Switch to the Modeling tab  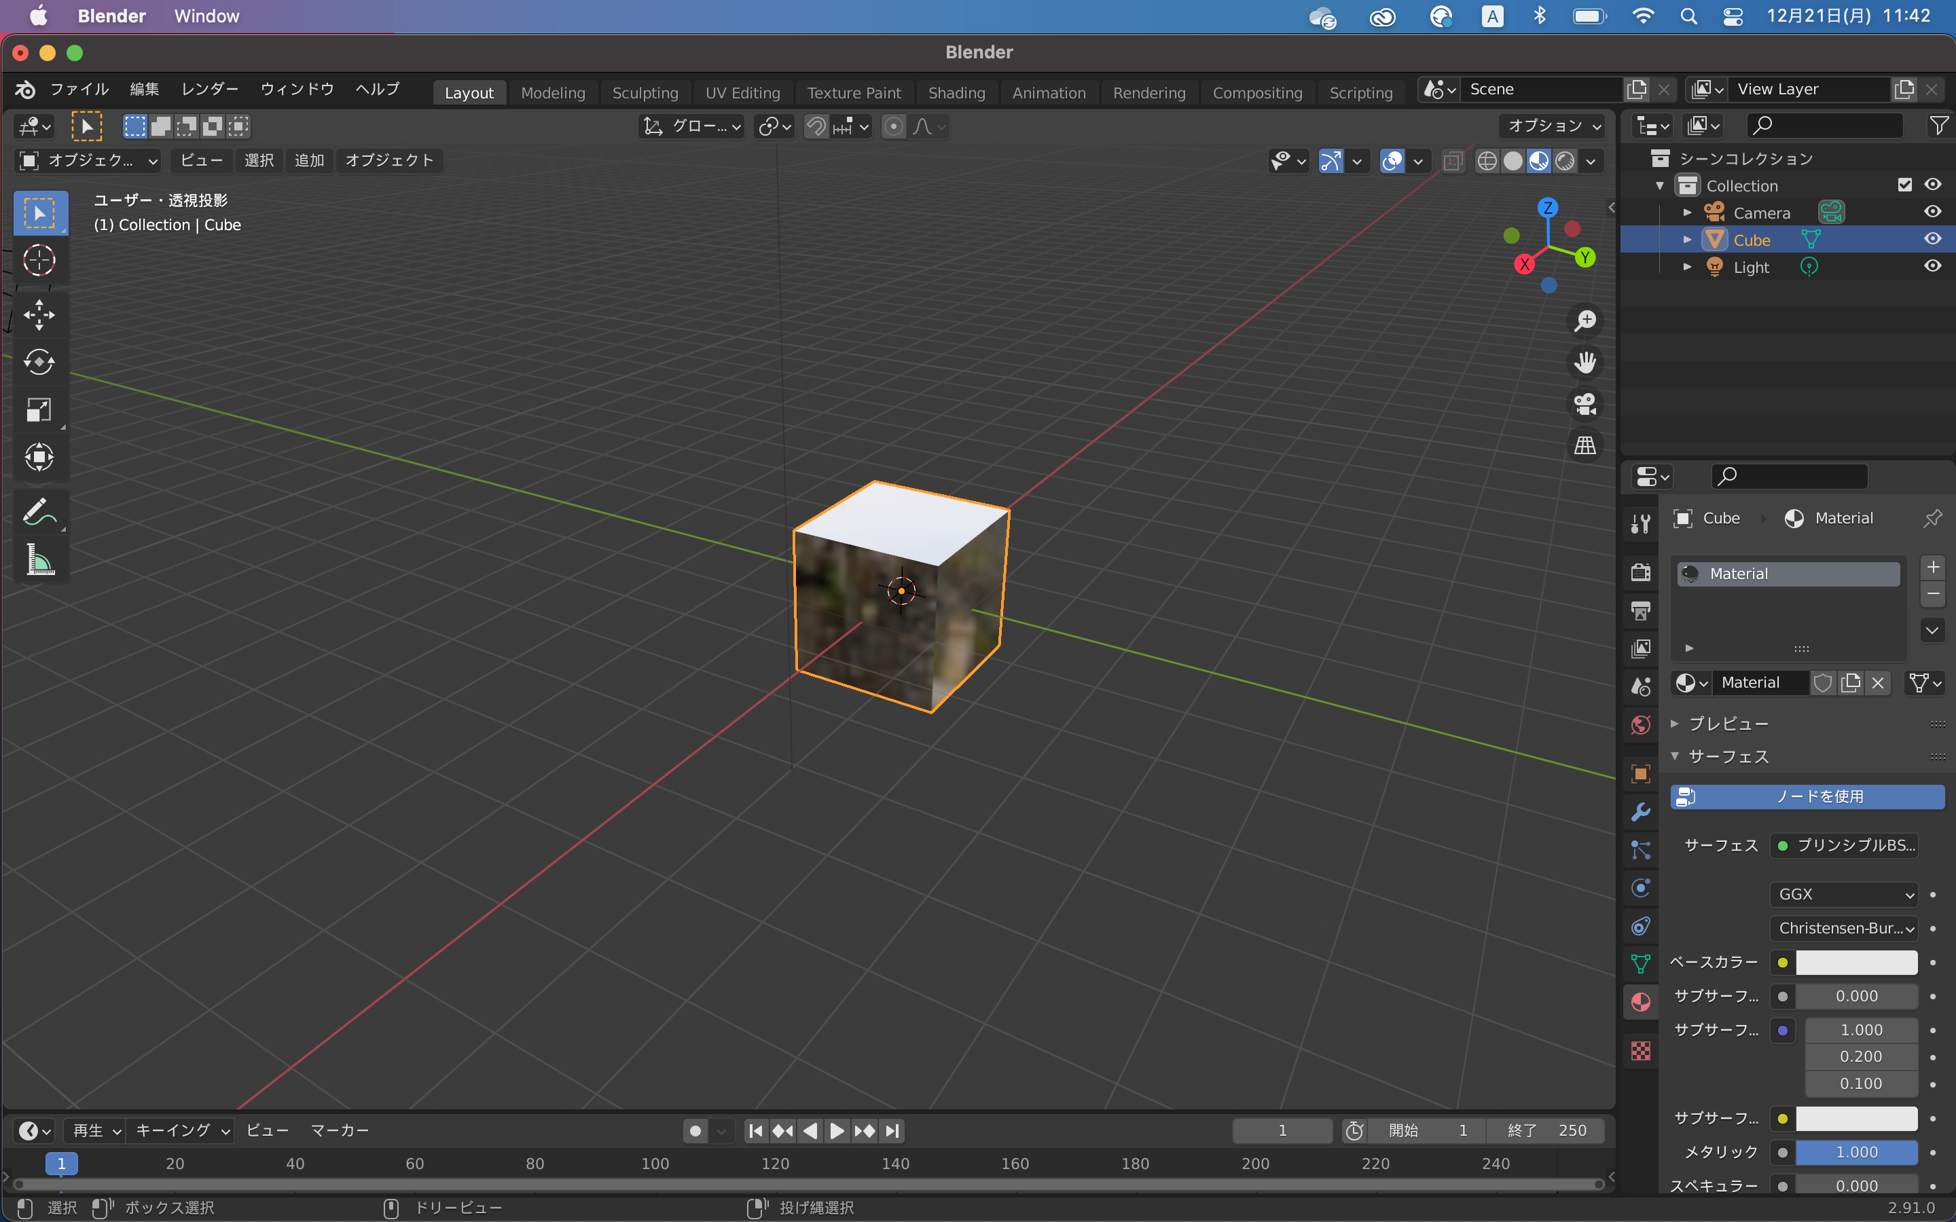pos(552,93)
